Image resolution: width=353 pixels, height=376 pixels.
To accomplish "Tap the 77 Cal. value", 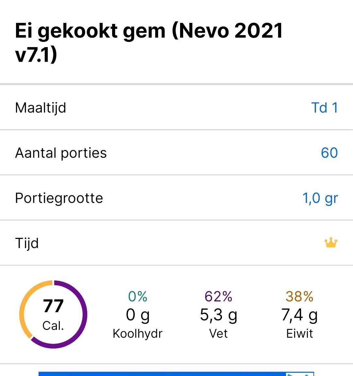I will click(x=53, y=314).
